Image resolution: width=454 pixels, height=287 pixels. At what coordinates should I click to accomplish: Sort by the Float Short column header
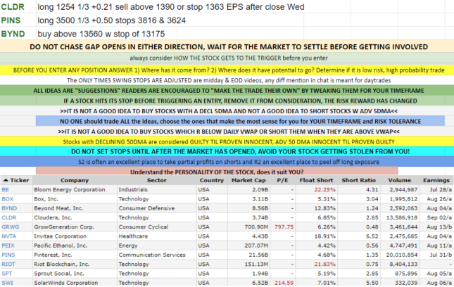coord(316,180)
